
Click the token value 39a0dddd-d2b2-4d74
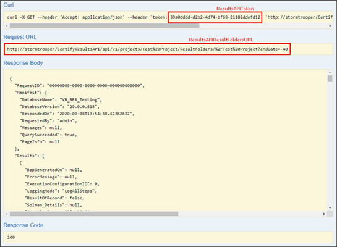215,17
